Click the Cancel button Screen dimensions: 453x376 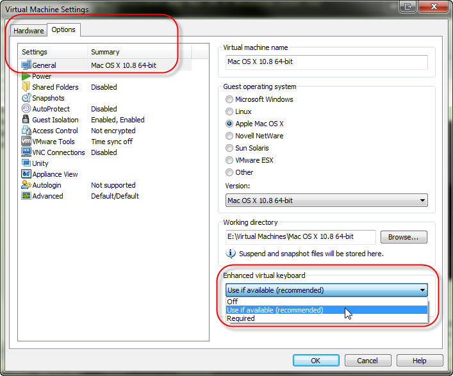pyautogui.click(x=368, y=361)
